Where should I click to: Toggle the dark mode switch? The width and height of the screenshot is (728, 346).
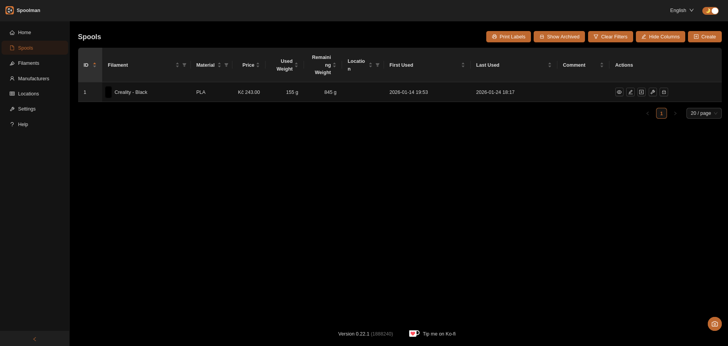710,10
